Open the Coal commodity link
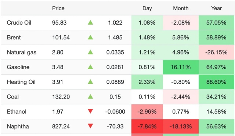235x136 pixels. click(x=13, y=97)
